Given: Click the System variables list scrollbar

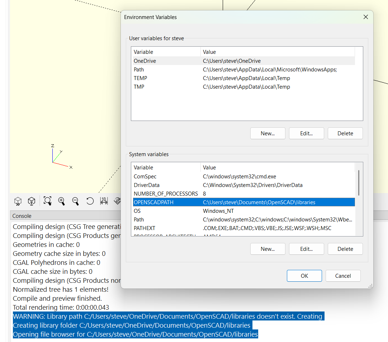Looking at the screenshot, I should [359, 183].
